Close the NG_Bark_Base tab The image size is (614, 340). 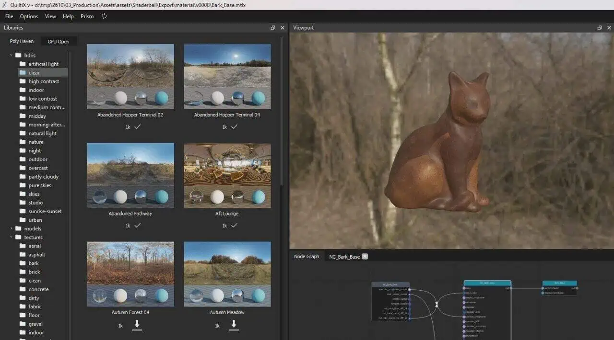365,256
